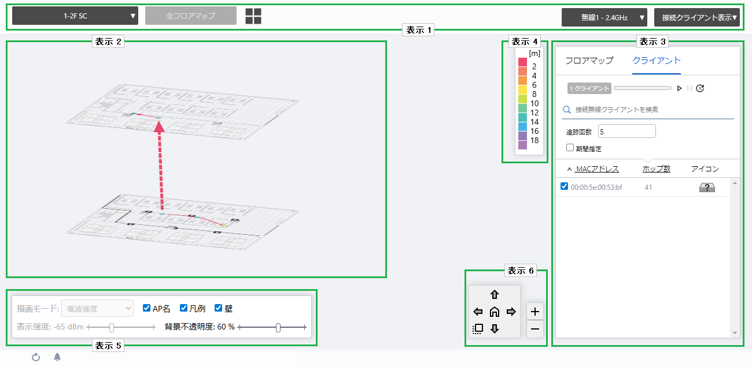Click the 全フロアマップ button
The width and height of the screenshot is (752, 367).
pyautogui.click(x=191, y=16)
